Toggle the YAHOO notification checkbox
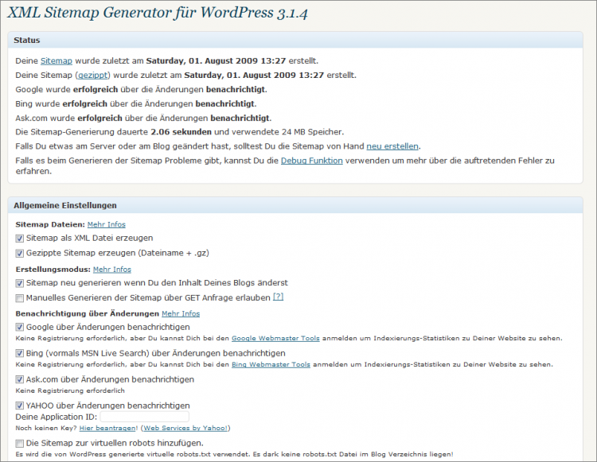 pyautogui.click(x=20, y=406)
